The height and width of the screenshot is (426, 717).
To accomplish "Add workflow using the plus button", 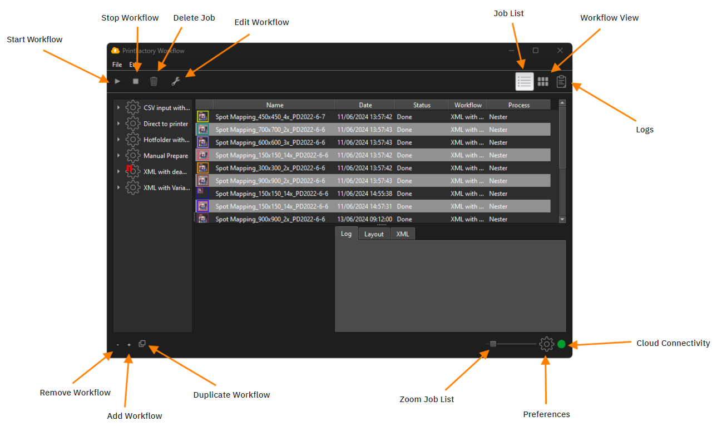I will (129, 345).
